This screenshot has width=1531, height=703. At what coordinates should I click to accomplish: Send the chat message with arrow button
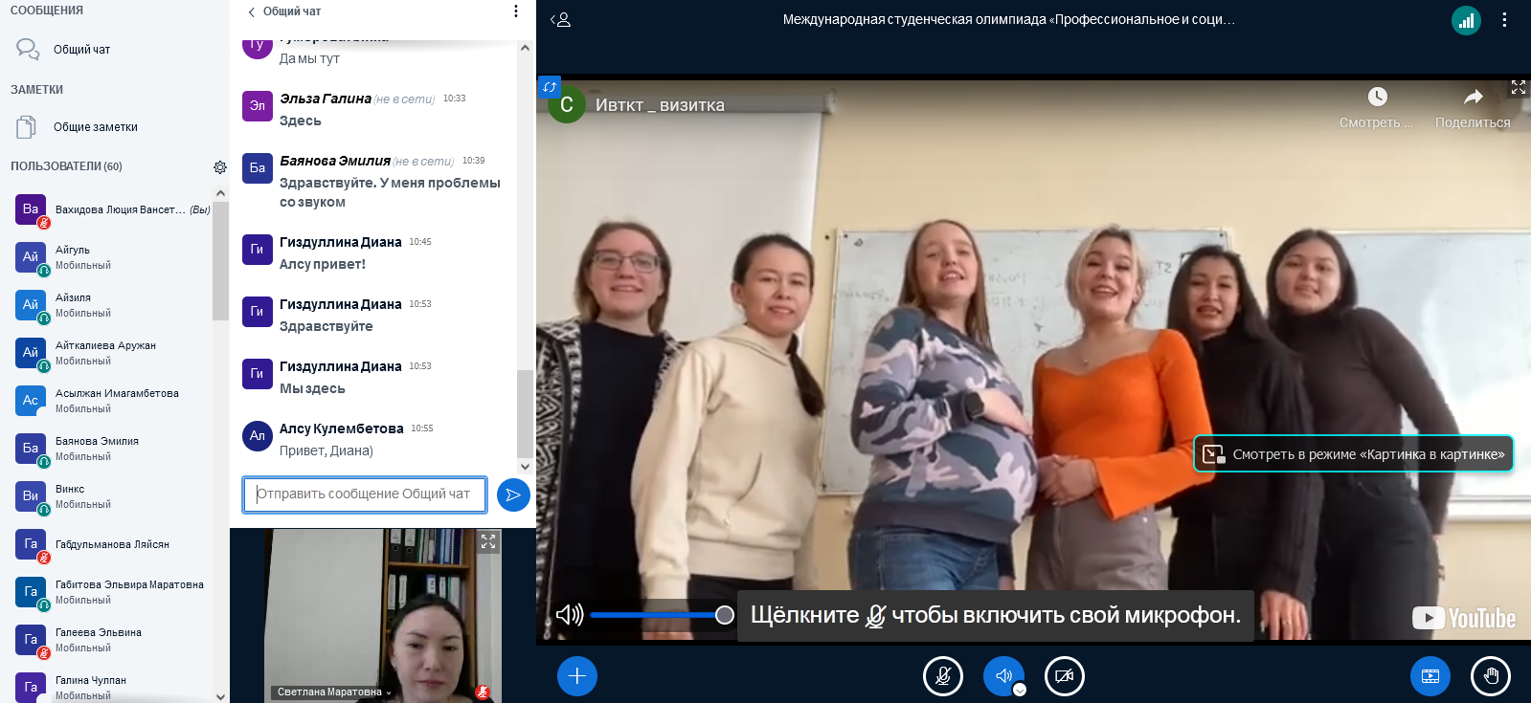[513, 494]
